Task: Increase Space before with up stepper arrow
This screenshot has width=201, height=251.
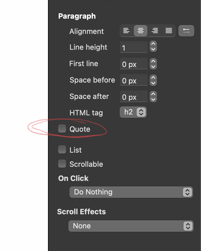Action: (x=153, y=77)
